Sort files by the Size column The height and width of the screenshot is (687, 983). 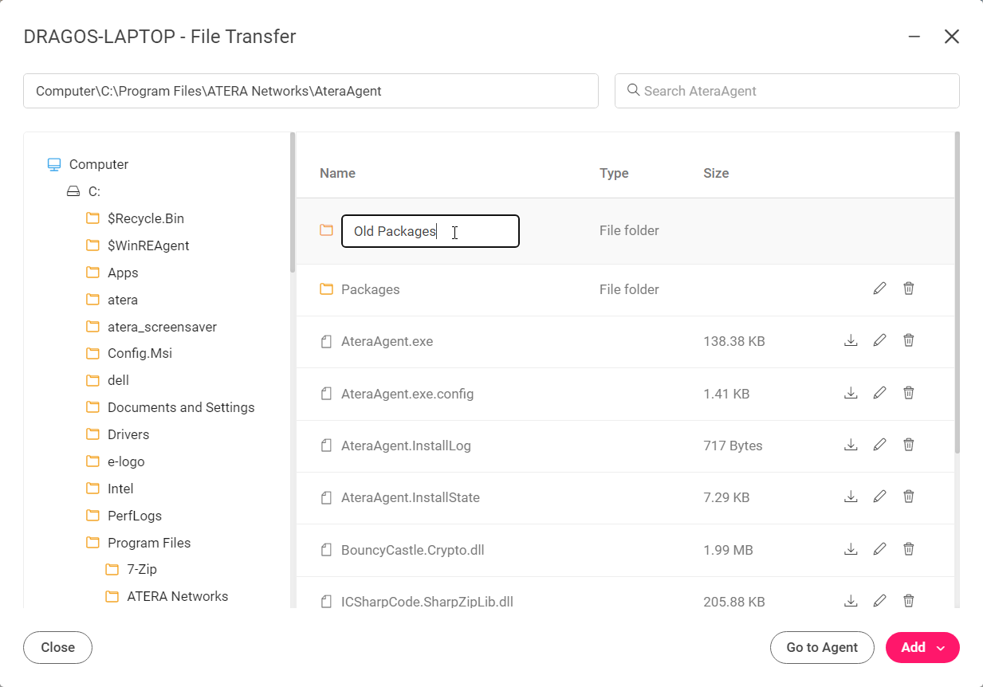point(716,173)
